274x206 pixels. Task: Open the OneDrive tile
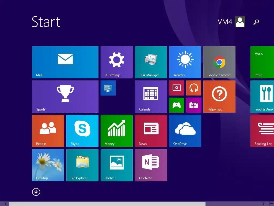pyautogui.click(x=185, y=131)
